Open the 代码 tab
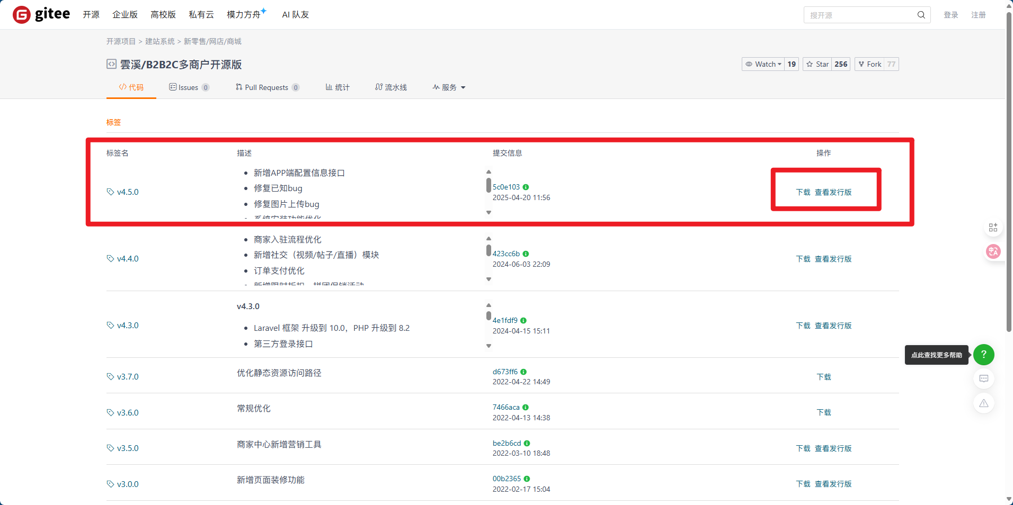This screenshot has width=1013, height=505. click(x=131, y=87)
